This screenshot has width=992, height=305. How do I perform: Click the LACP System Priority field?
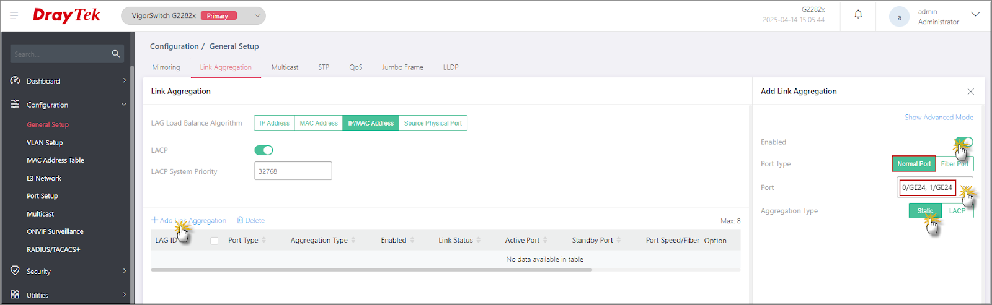pyautogui.click(x=293, y=171)
